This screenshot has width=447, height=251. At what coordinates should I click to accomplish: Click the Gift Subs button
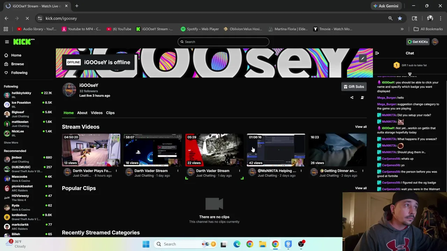[353, 86]
